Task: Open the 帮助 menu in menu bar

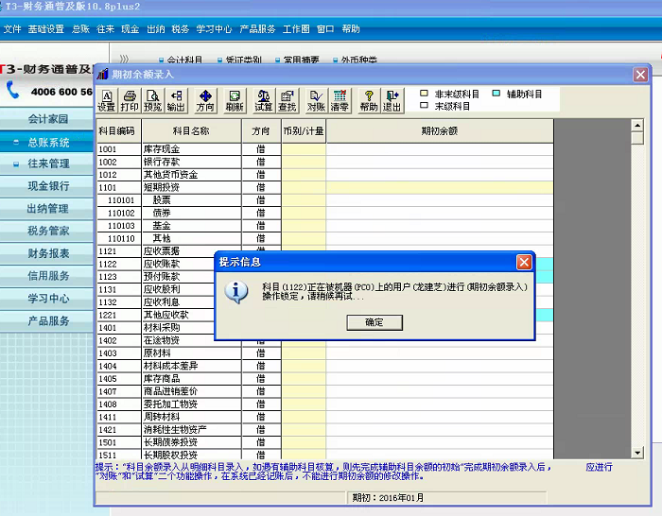Action: (x=351, y=29)
